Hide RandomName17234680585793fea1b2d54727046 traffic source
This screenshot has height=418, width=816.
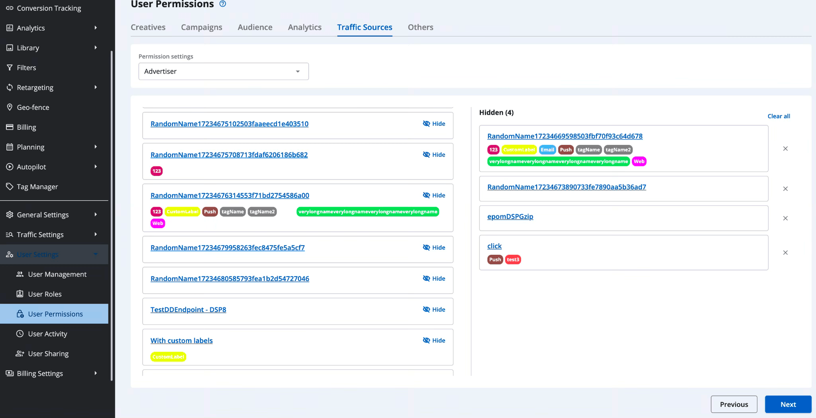pos(434,279)
